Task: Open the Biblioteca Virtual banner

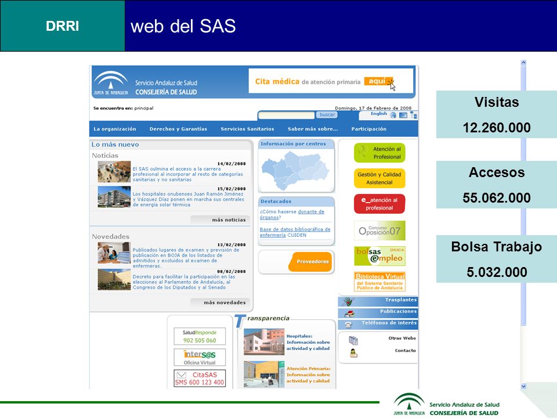Action: 379,282
